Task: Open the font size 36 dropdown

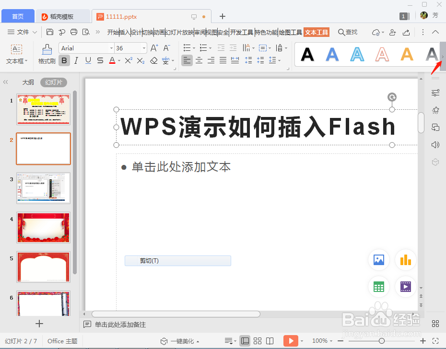Action: click(x=144, y=48)
